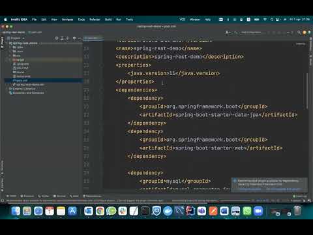313x235 pixels.
Task: Open the IntelliJ IDEA application menu
Action: 19,20
